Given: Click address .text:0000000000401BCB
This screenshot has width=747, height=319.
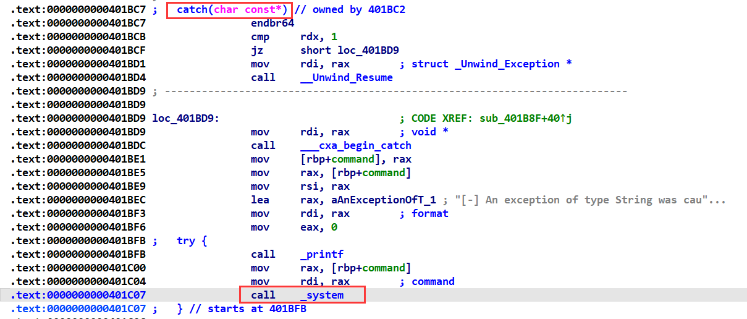Looking at the screenshot, I should pyautogui.click(x=78, y=37).
